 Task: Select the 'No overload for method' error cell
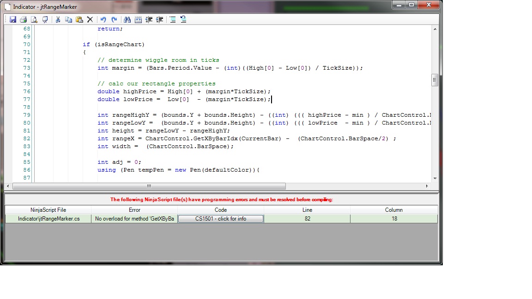point(134,219)
